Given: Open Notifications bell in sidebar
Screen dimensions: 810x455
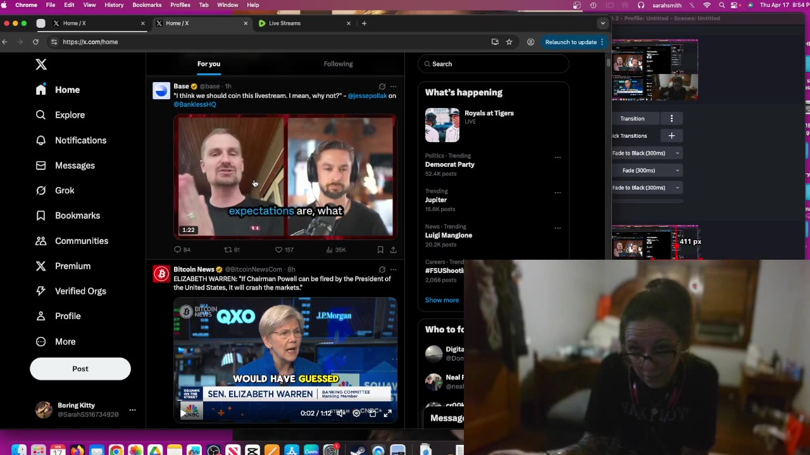Looking at the screenshot, I should point(41,140).
